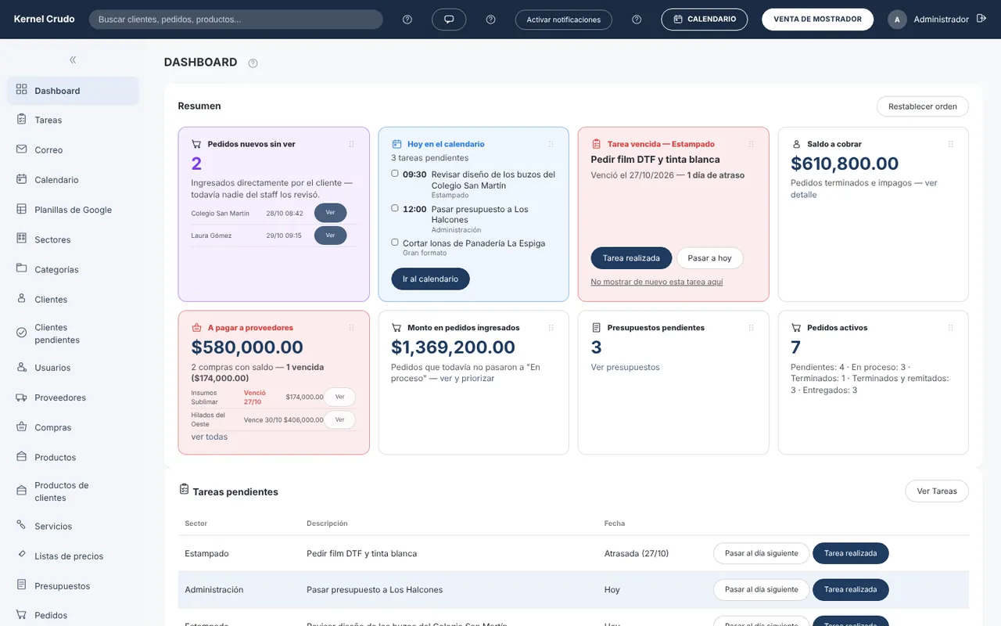The height and width of the screenshot is (626, 1001).
Task: Click Ver Tareas button
Action: [x=937, y=491]
